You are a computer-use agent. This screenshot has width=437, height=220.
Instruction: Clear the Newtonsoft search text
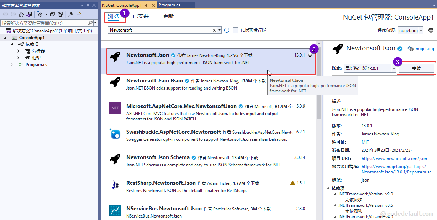tap(214, 30)
